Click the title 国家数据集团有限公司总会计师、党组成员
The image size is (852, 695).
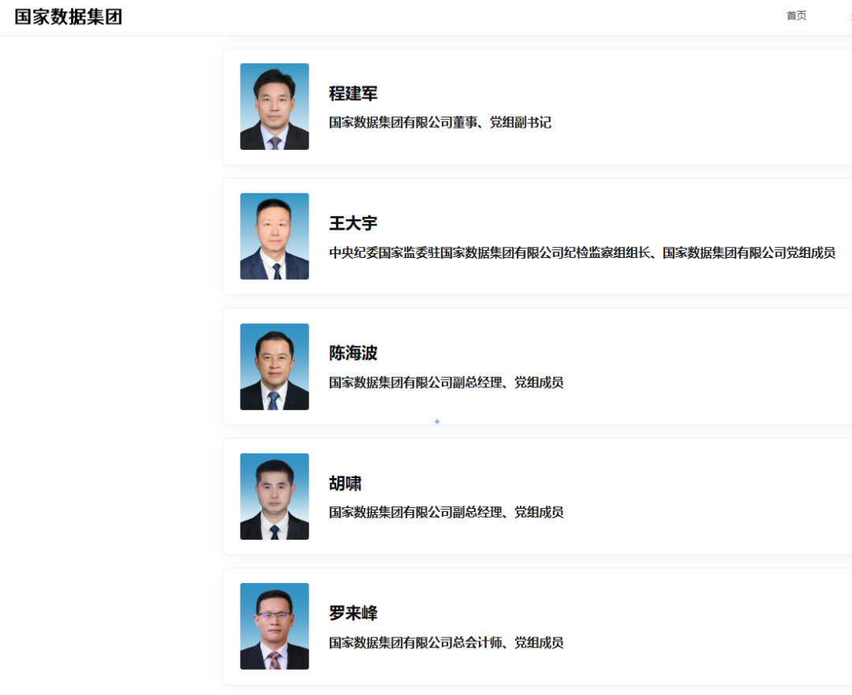[446, 643]
